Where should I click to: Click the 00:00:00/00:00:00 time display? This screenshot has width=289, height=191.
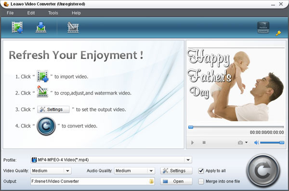click(267, 132)
